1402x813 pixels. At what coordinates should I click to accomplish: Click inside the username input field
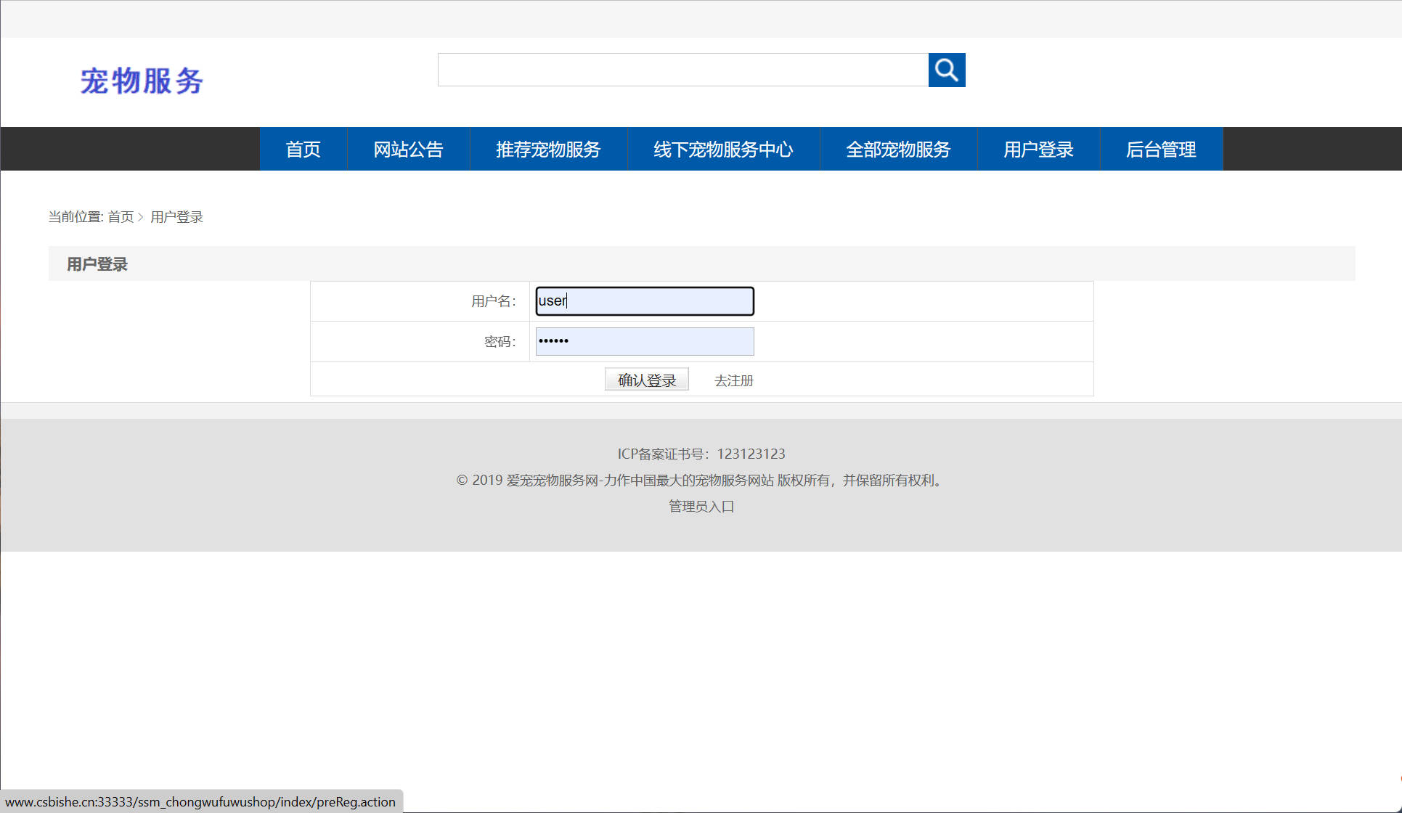point(643,301)
